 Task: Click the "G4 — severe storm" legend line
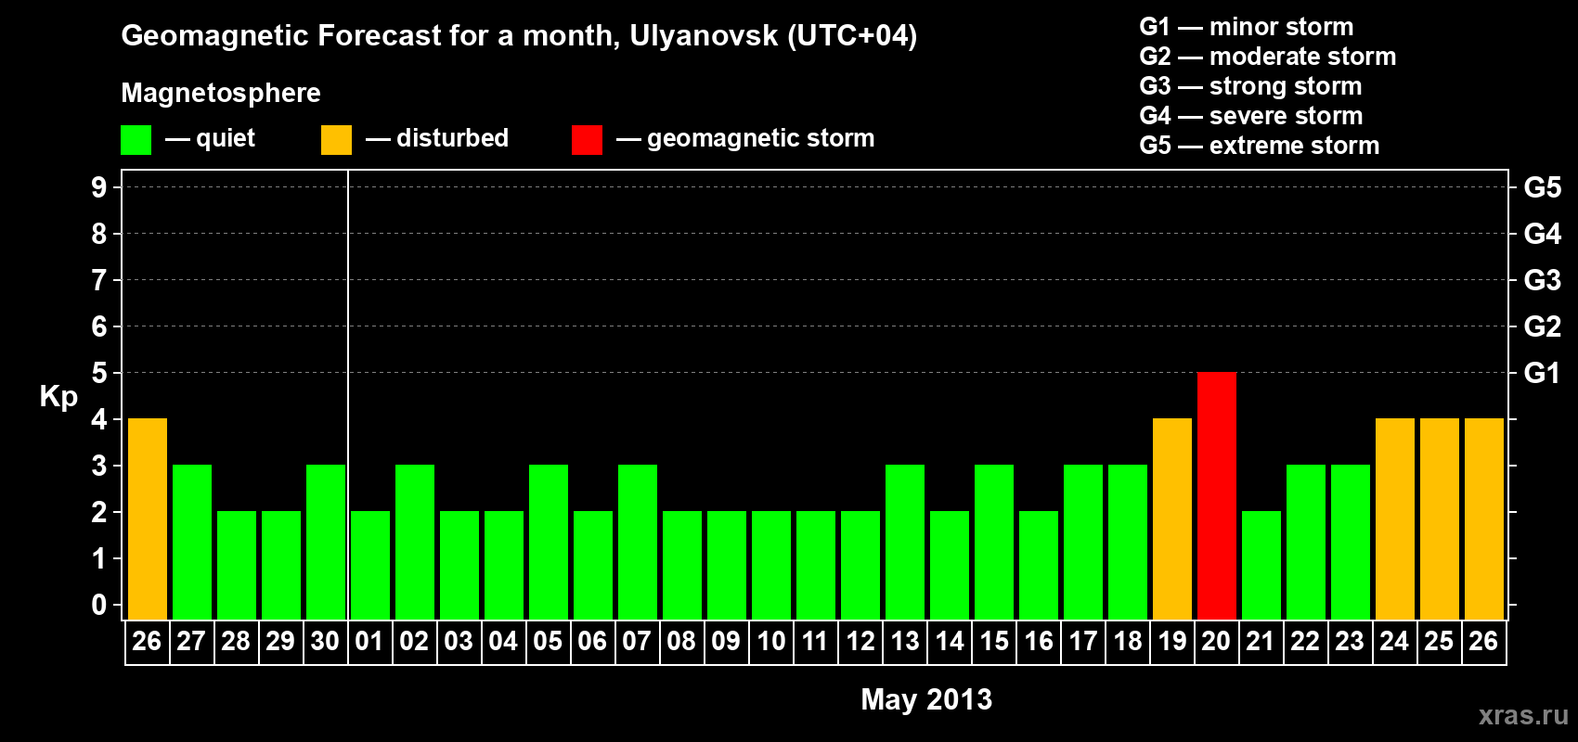pyautogui.click(x=1251, y=116)
